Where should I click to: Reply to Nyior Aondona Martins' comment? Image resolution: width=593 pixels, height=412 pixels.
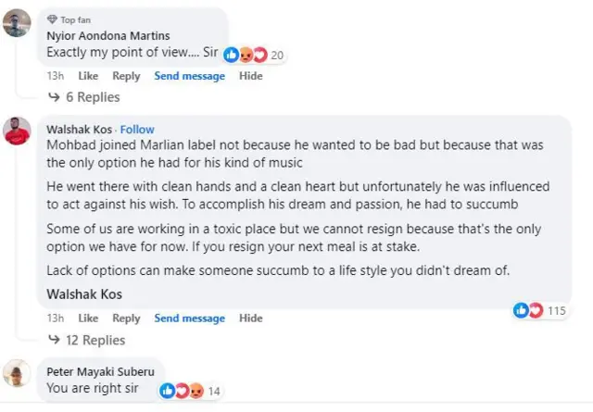click(x=126, y=76)
